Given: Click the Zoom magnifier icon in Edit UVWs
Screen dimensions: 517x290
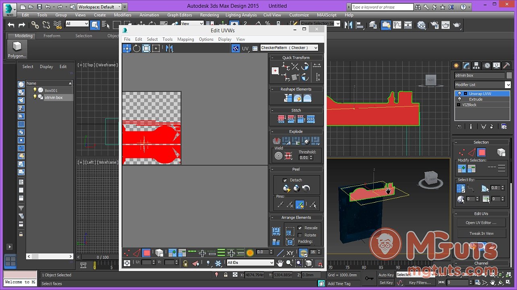Looking at the screenshot, I should [289, 263].
